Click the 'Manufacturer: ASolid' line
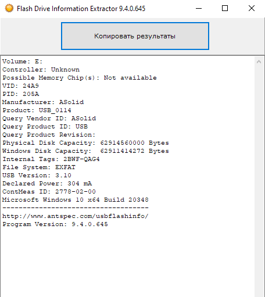The width and height of the screenshot is (265, 297). point(43,102)
